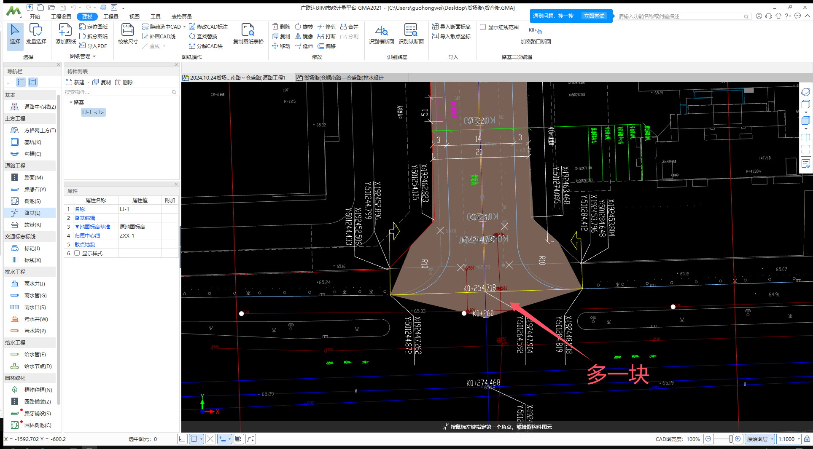
Task: Choose the 定位图纸 locate drawing tool
Action: click(x=94, y=27)
